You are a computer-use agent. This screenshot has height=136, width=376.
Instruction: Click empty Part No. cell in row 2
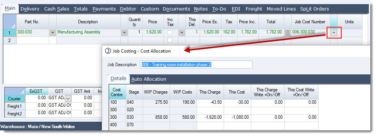click(33, 41)
